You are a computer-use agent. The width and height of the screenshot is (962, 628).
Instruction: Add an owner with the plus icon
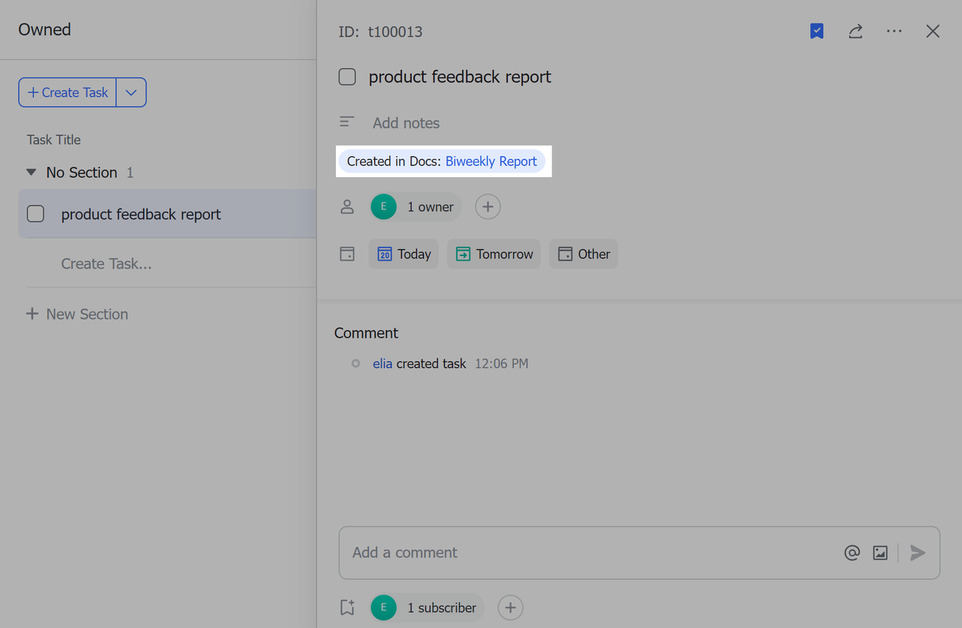(488, 207)
